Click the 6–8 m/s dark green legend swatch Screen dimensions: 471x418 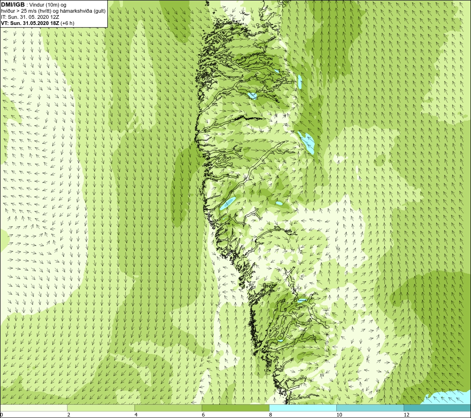pyautogui.click(x=235, y=408)
